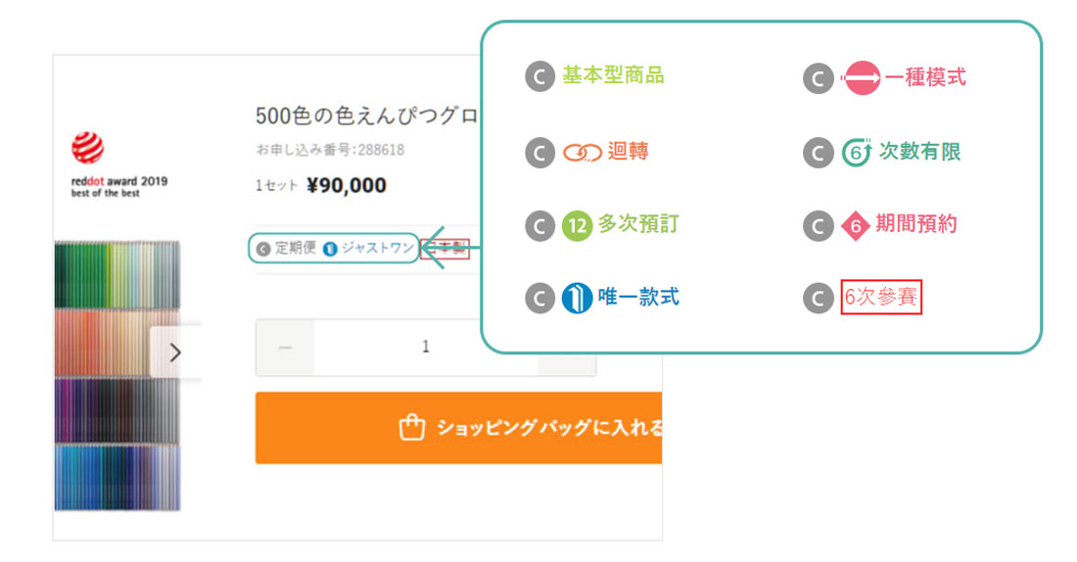Image resolution: width=1077 pixels, height=562 pixels.
Task: Click the green 12 多次預訂 icon
Action: (577, 226)
